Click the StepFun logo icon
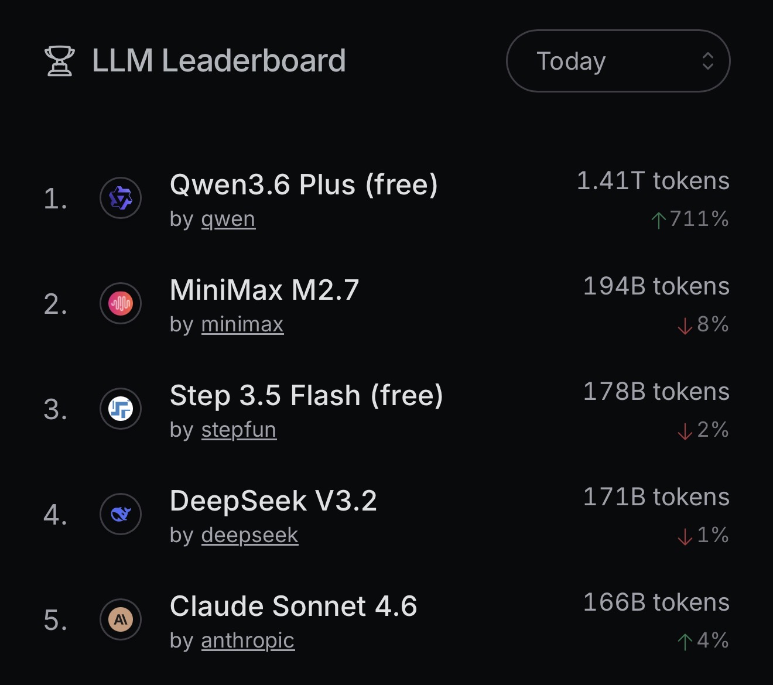The height and width of the screenshot is (685, 773). tap(121, 409)
